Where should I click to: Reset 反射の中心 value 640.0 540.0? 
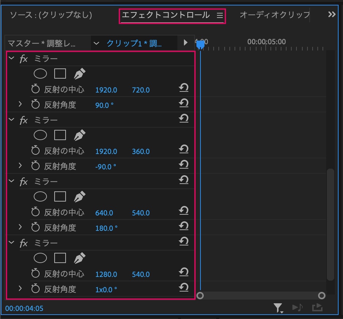184,211
